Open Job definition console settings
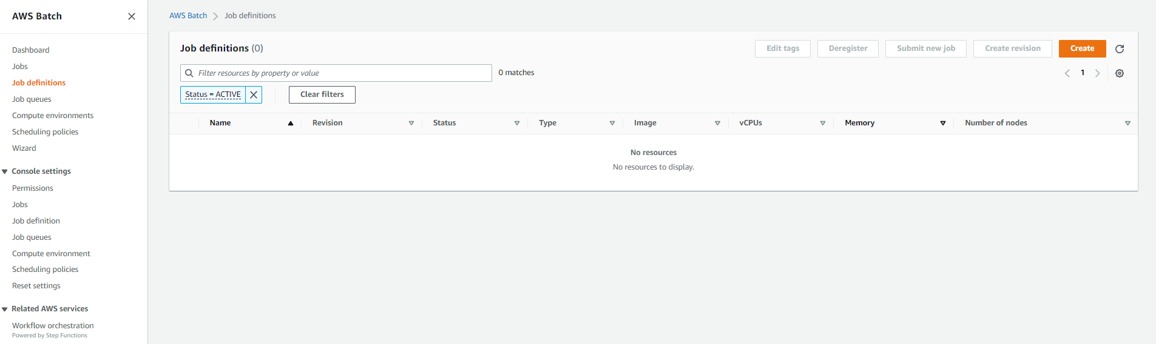The height and width of the screenshot is (344, 1156). pyautogui.click(x=36, y=221)
